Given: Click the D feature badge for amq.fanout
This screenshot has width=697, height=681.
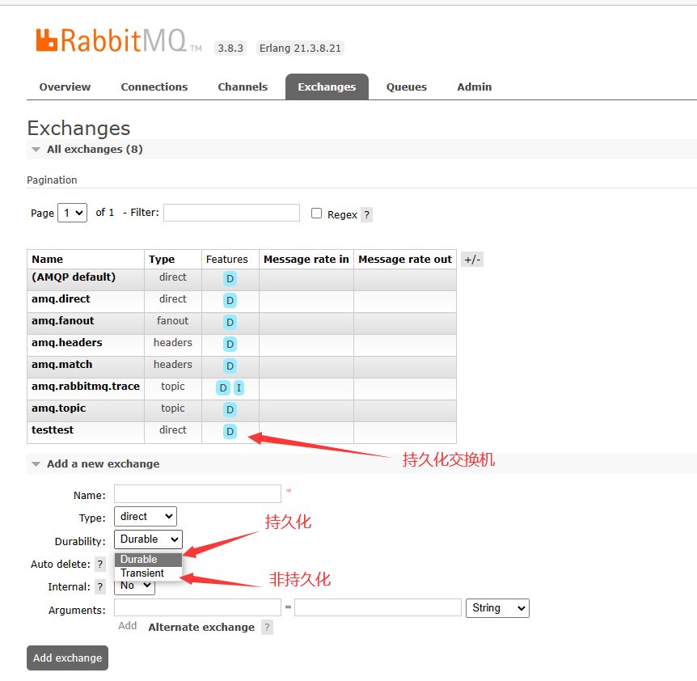Looking at the screenshot, I should click(230, 322).
